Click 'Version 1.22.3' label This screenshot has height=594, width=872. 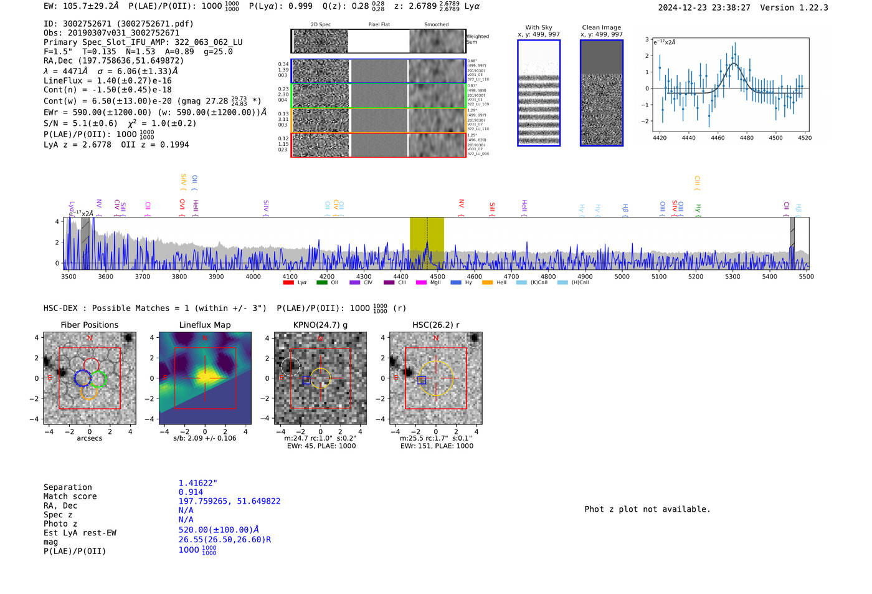click(x=794, y=7)
